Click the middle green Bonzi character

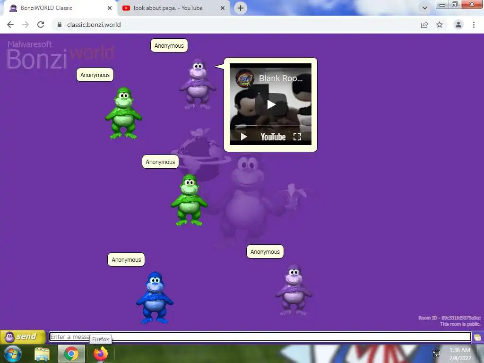pos(189,200)
